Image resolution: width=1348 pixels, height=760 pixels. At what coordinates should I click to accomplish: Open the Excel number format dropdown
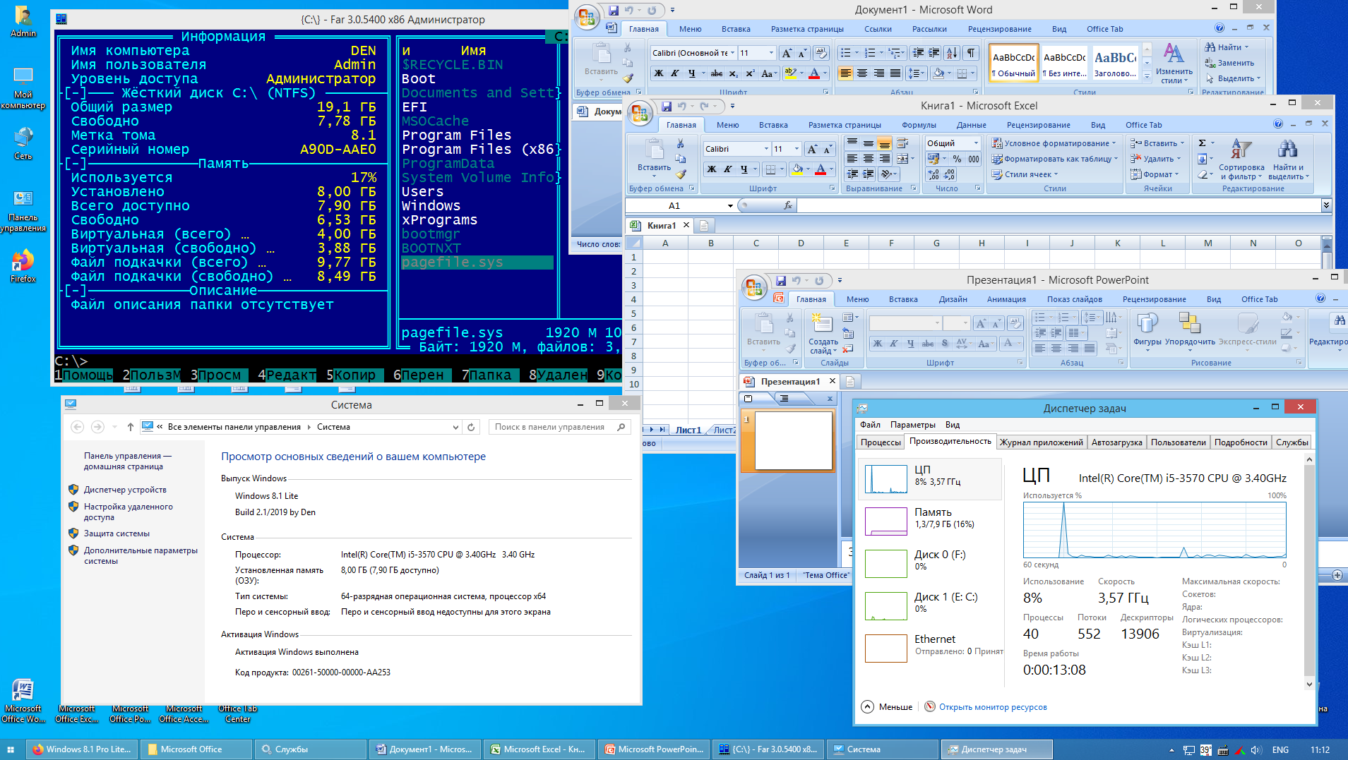coord(976,143)
